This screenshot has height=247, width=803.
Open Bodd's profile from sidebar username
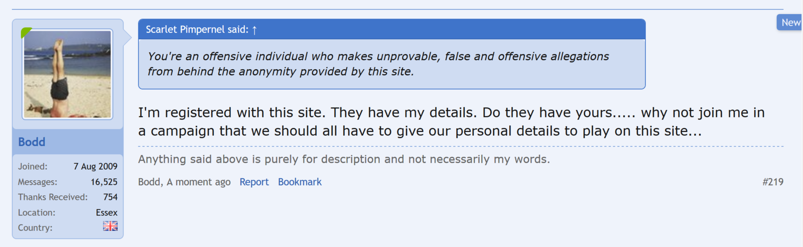click(32, 142)
